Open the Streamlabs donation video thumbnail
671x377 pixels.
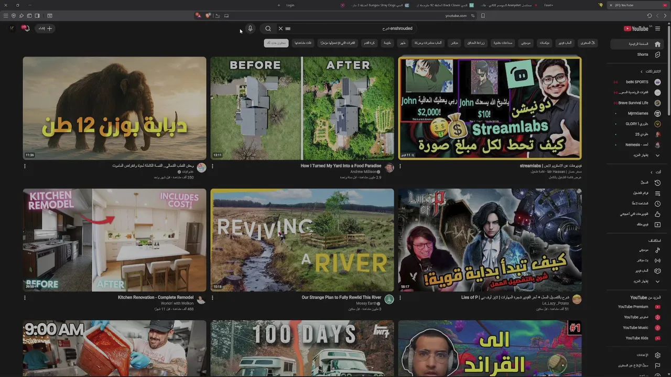coord(490,108)
